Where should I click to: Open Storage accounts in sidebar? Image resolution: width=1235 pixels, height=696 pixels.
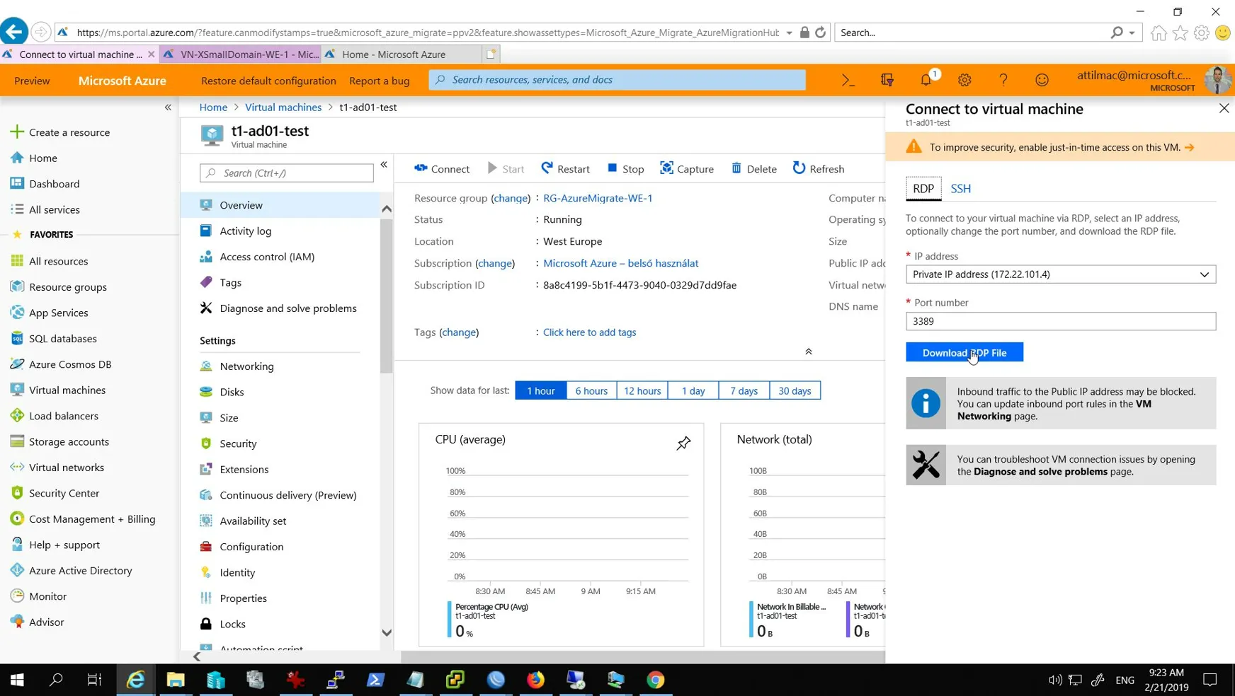pyautogui.click(x=60, y=441)
